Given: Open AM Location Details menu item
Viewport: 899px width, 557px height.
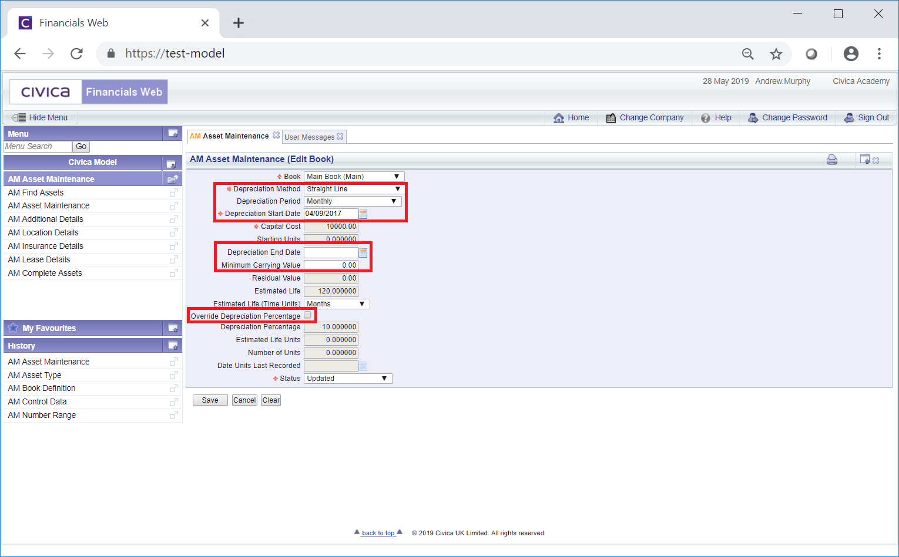Looking at the screenshot, I should (x=43, y=232).
